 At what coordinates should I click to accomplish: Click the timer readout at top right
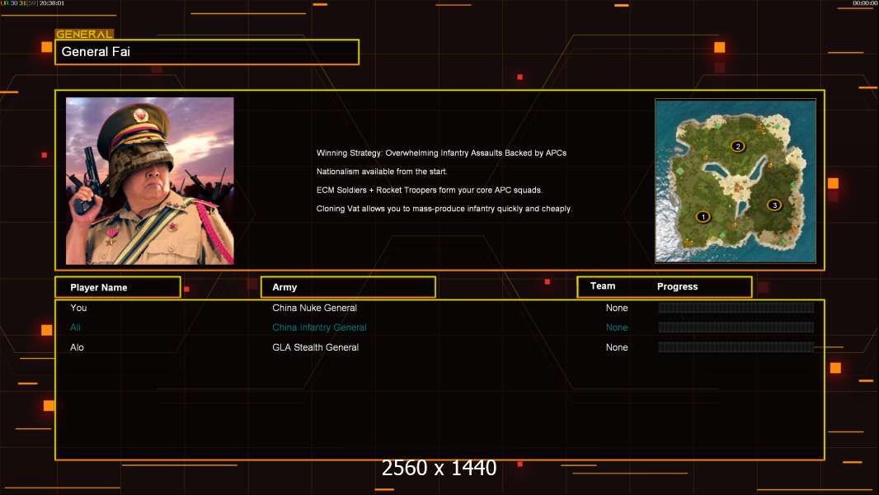(x=865, y=3)
